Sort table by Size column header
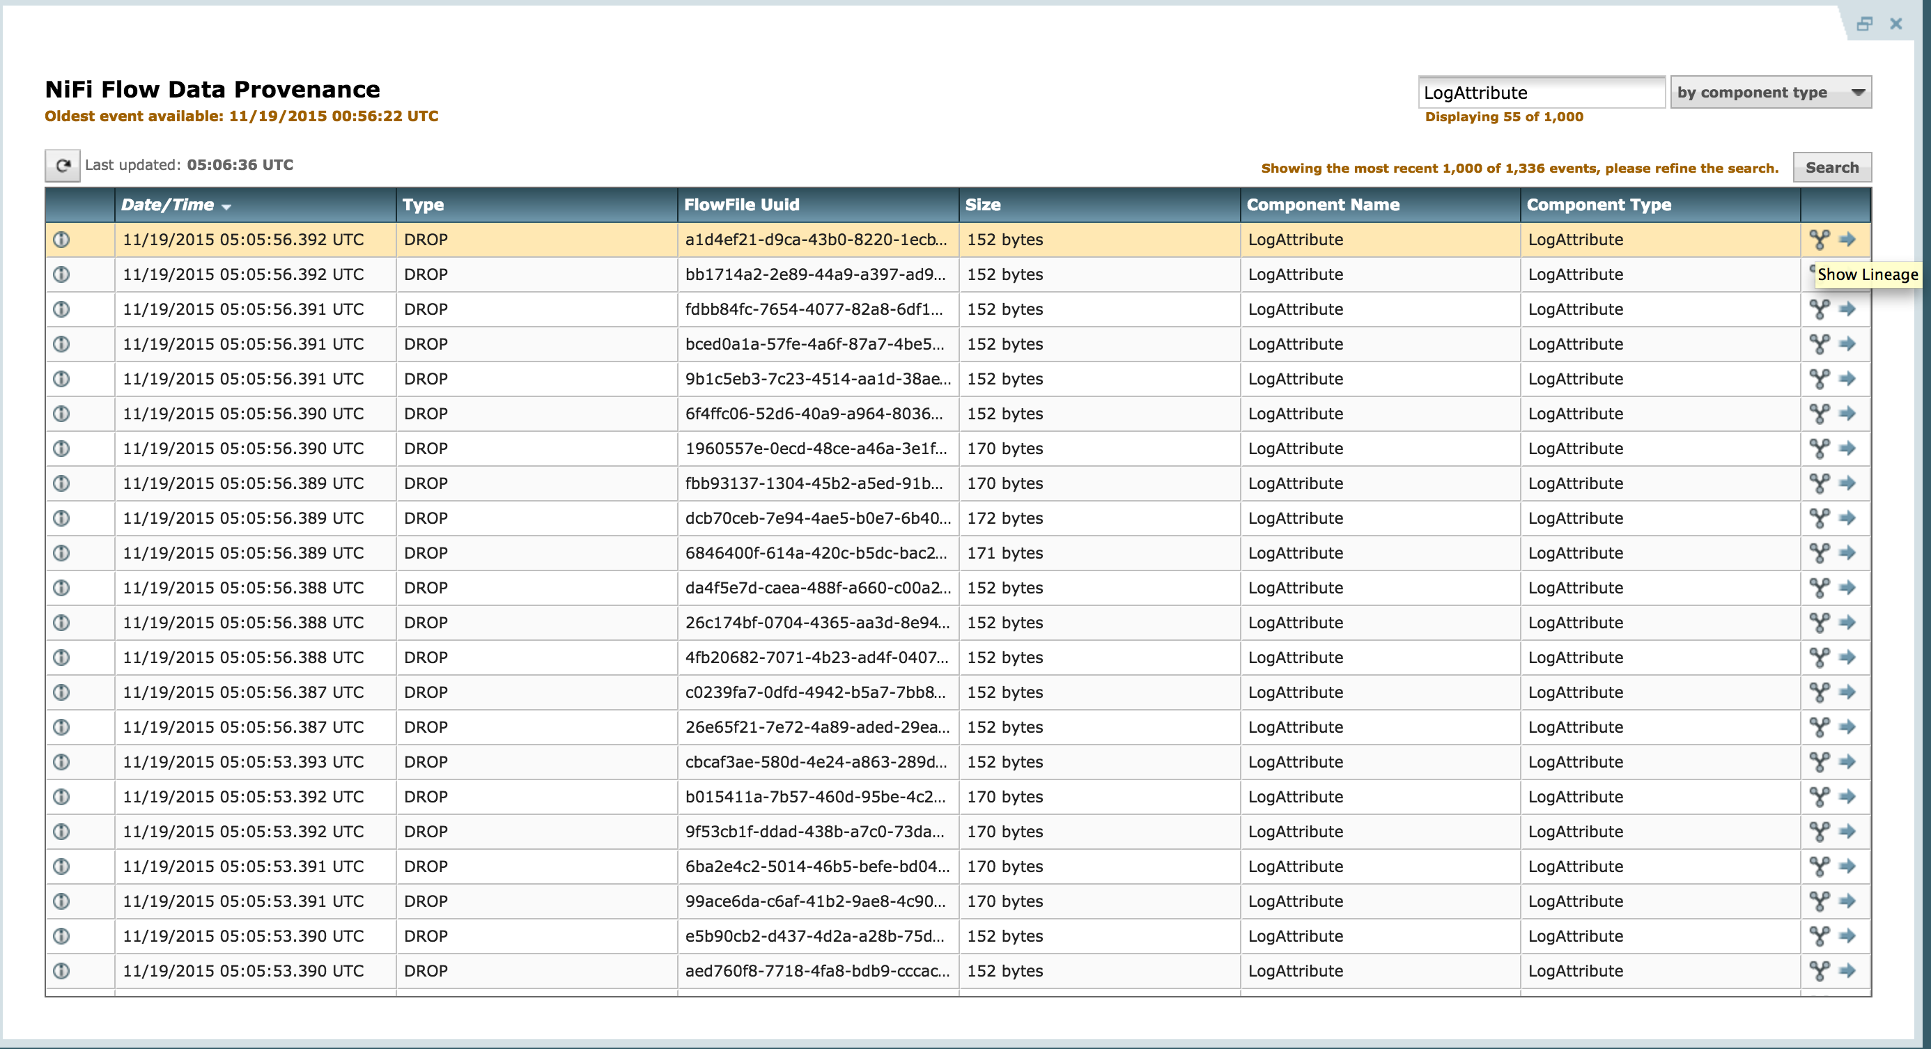Image resolution: width=1931 pixels, height=1049 pixels. coord(983,205)
